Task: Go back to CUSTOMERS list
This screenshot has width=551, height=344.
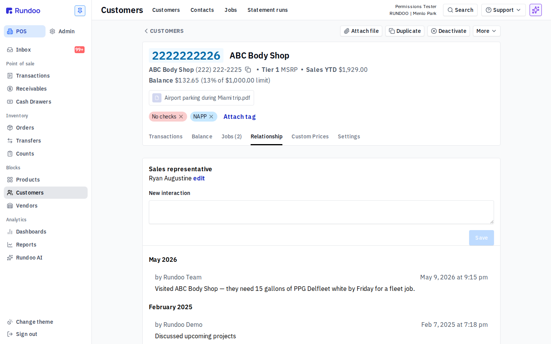Action: pyautogui.click(x=164, y=31)
